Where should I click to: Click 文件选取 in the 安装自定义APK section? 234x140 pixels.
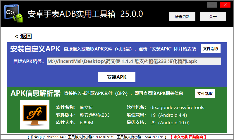211,49
